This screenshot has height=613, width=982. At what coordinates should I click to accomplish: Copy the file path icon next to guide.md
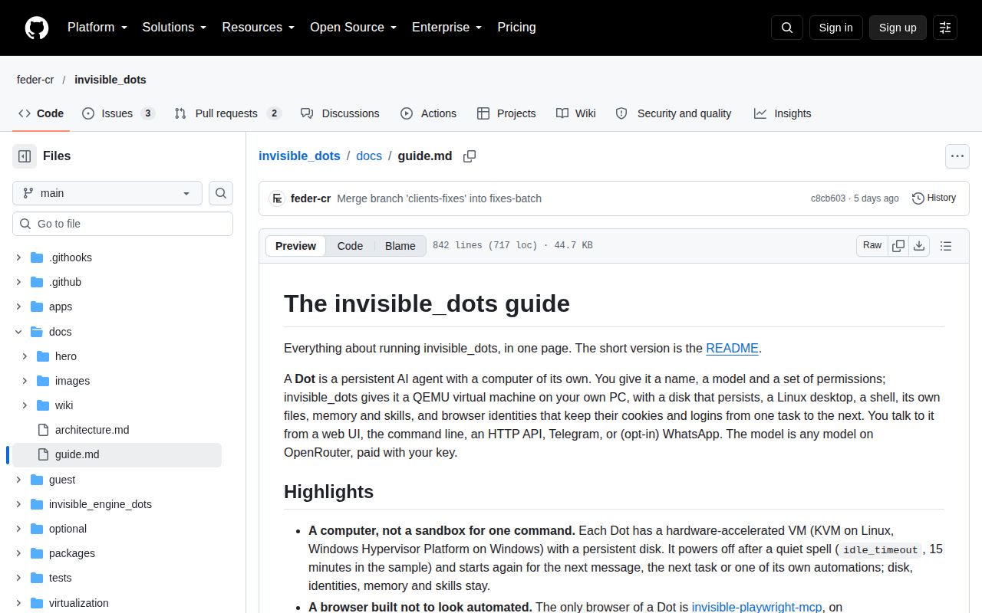click(x=470, y=156)
